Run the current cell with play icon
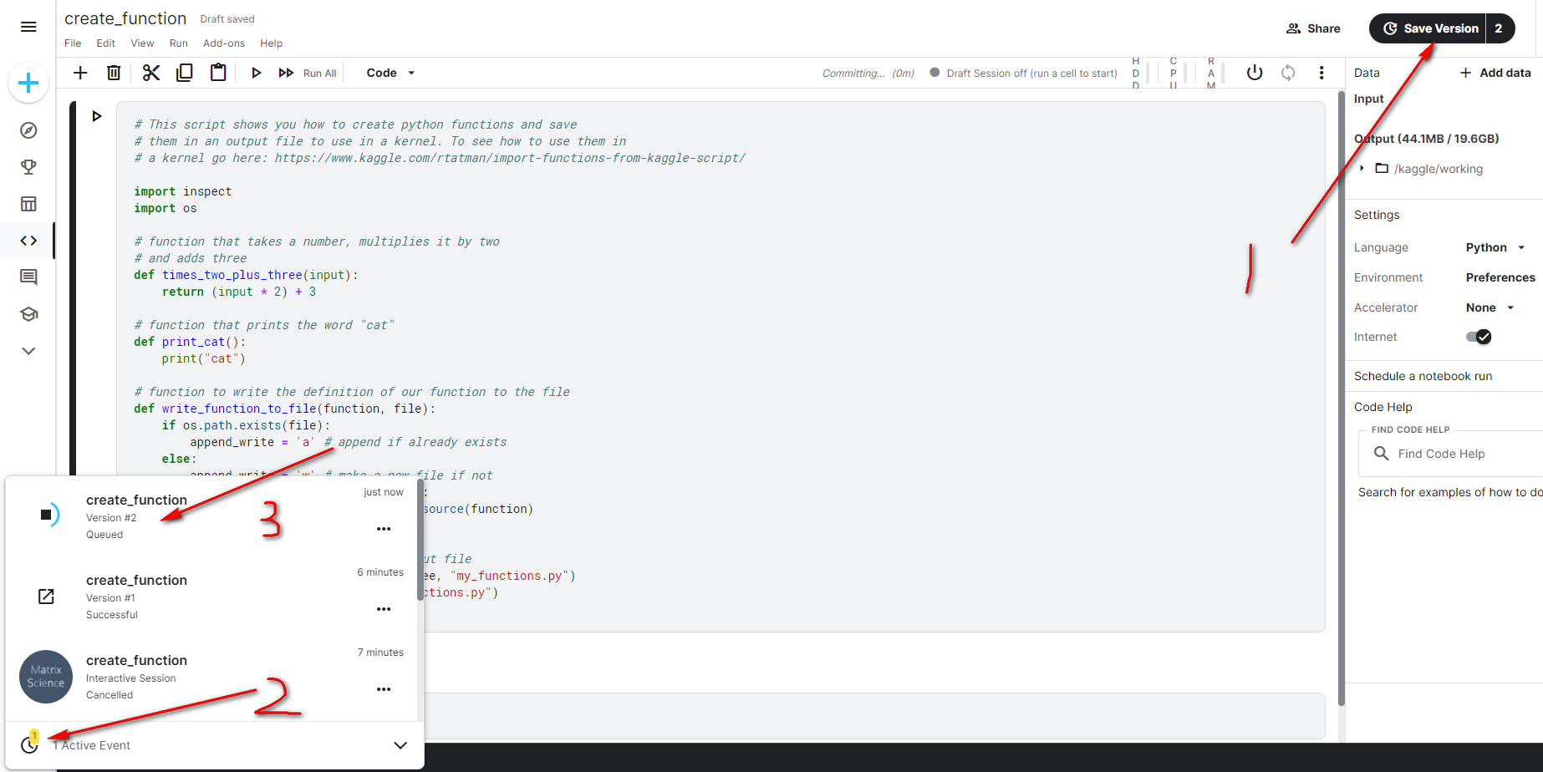 pyautogui.click(x=257, y=73)
